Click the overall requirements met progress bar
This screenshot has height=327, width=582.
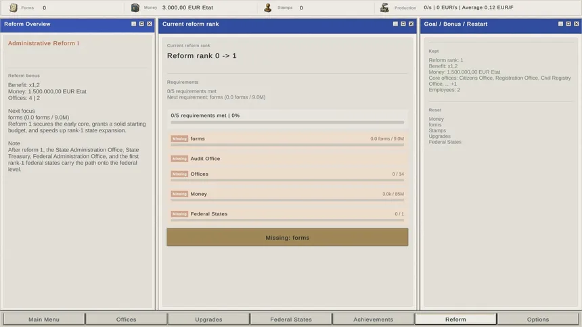click(x=288, y=122)
